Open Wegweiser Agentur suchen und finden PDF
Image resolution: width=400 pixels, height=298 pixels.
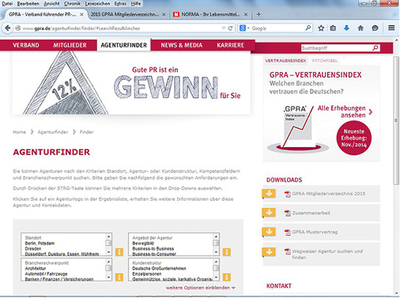tap(327, 254)
